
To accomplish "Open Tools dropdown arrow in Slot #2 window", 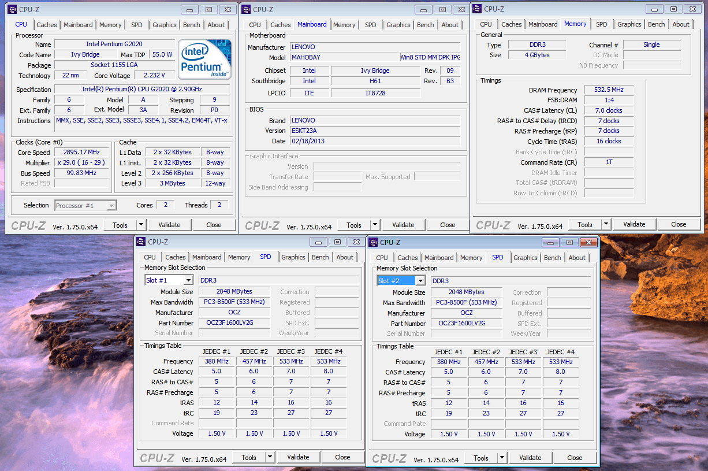I will [x=502, y=458].
